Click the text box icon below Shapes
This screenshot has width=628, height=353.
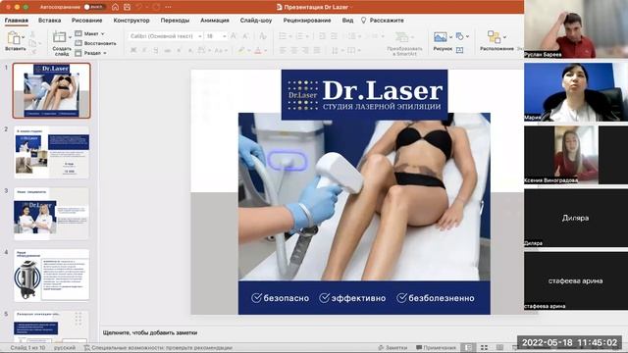pos(460,50)
